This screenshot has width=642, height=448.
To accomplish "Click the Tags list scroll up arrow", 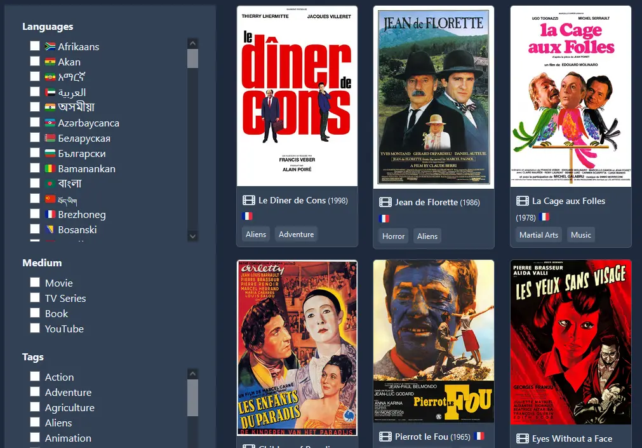I will click(x=193, y=374).
